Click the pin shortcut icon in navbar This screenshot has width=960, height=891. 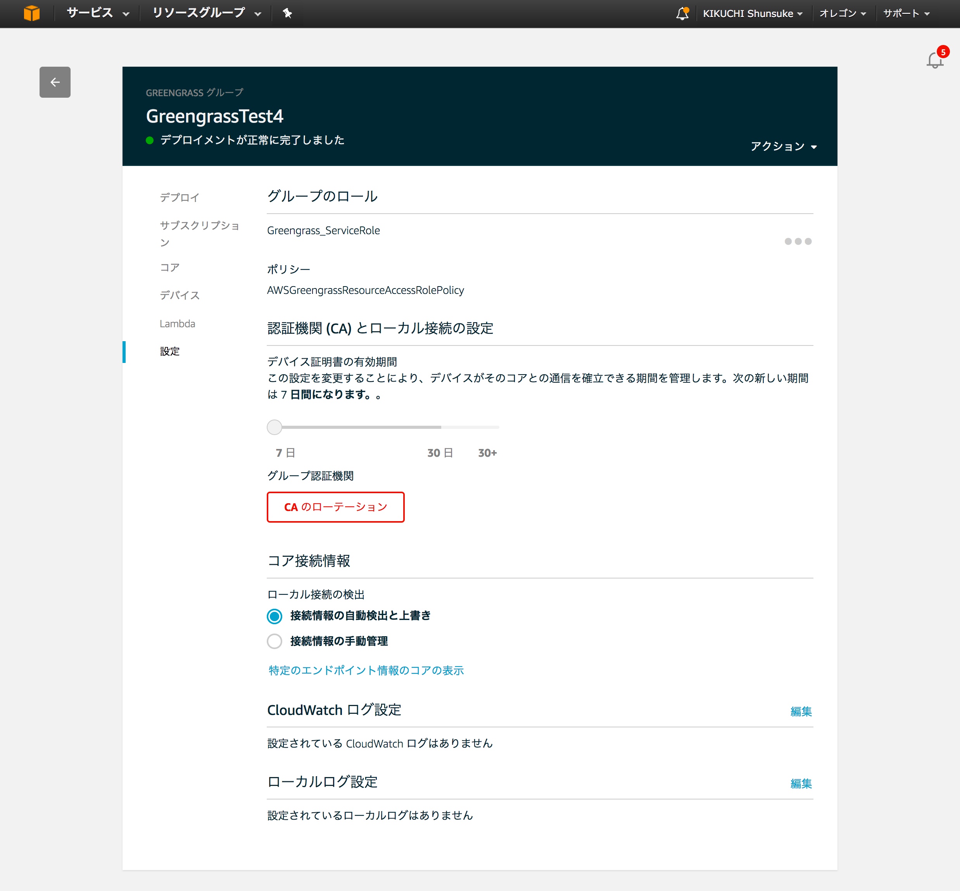(x=287, y=13)
